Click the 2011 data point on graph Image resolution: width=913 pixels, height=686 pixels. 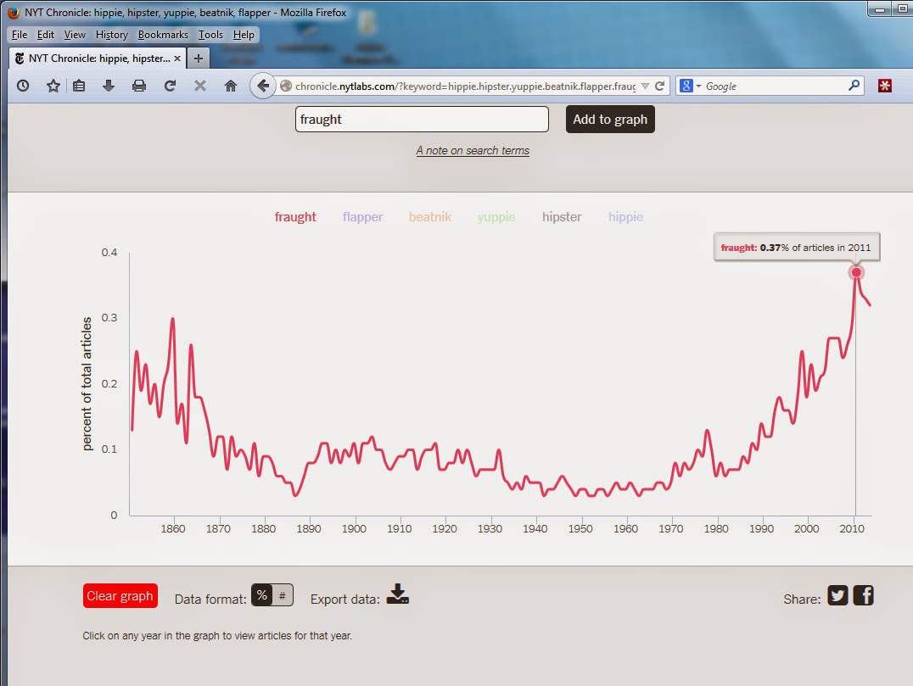(856, 272)
